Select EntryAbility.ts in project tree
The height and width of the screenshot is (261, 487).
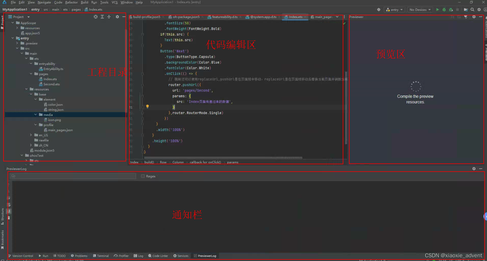click(53, 69)
